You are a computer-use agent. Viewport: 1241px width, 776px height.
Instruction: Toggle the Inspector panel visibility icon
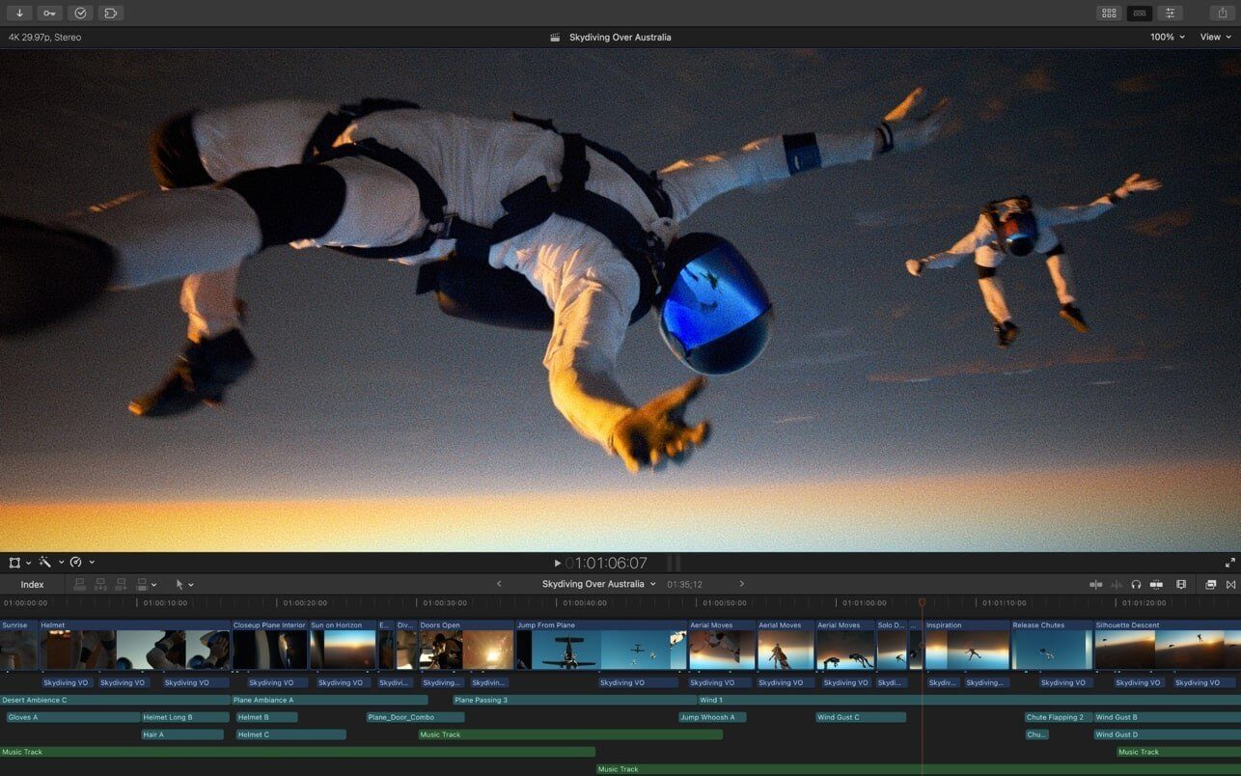(x=1170, y=13)
